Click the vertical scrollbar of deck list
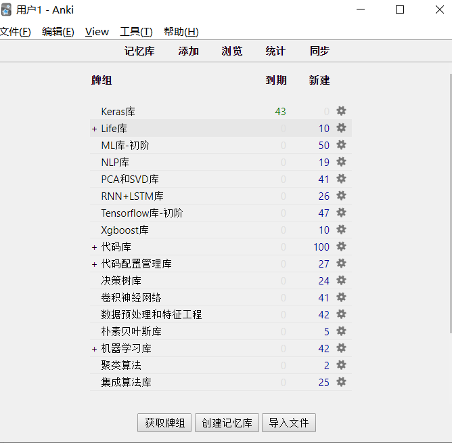Screen dimensions: 452x443 (x=451, y=203)
